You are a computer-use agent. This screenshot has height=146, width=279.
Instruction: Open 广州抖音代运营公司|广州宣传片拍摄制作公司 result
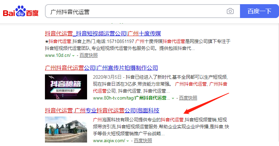[x=101, y=68]
